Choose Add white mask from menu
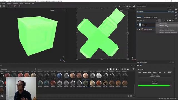Screen dimensions: 178x100 (x=163, y=23)
